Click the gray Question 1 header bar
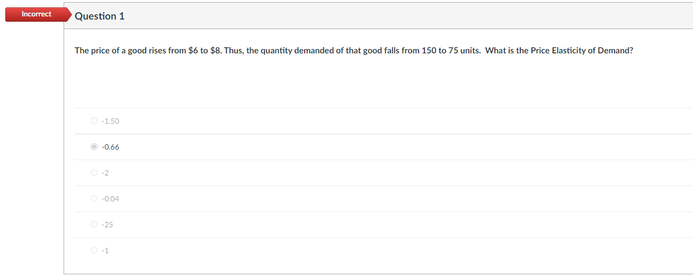 pyautogui.click(x=378, y=16)
